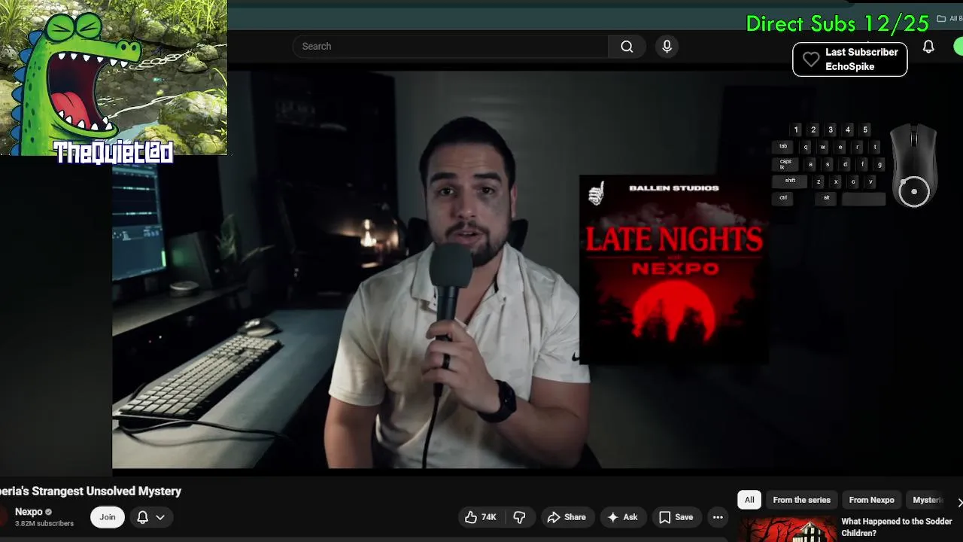Image resolution: width=963 pixels, height=542 pixels.
Task: Expand subscription notification bell dropdown
Action: tap(150, 517)
